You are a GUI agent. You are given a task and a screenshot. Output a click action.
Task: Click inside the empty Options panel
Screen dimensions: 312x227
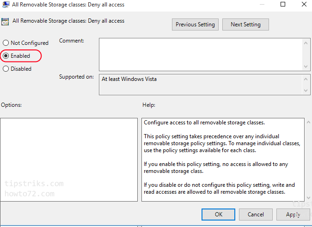69,160
